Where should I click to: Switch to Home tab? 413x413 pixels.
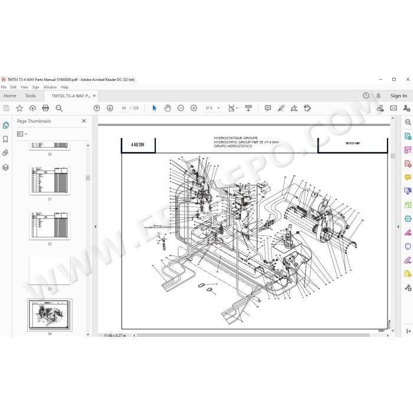(10, 96)
